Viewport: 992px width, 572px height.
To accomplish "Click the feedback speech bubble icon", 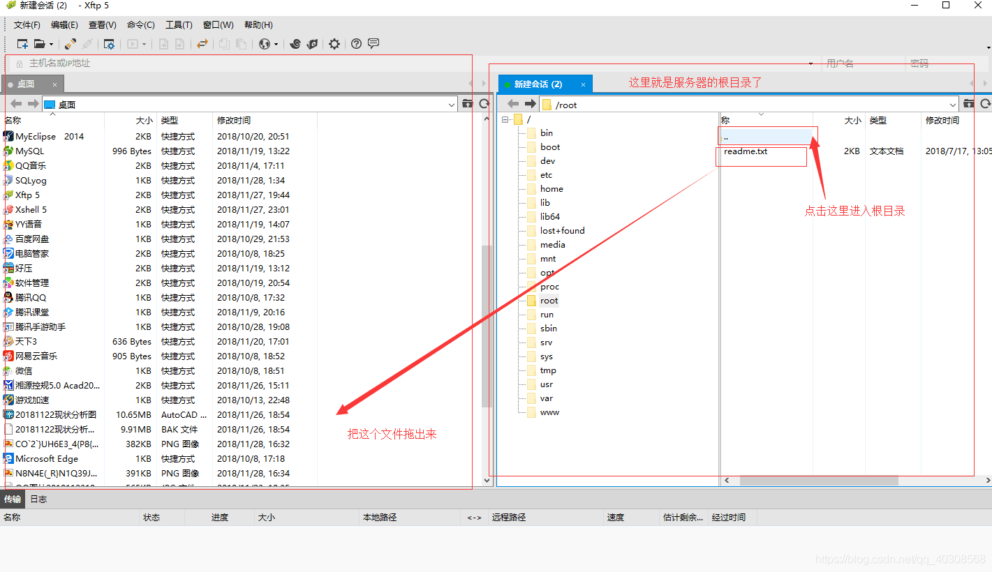I will pyautogui.click(x=373, y=43).
